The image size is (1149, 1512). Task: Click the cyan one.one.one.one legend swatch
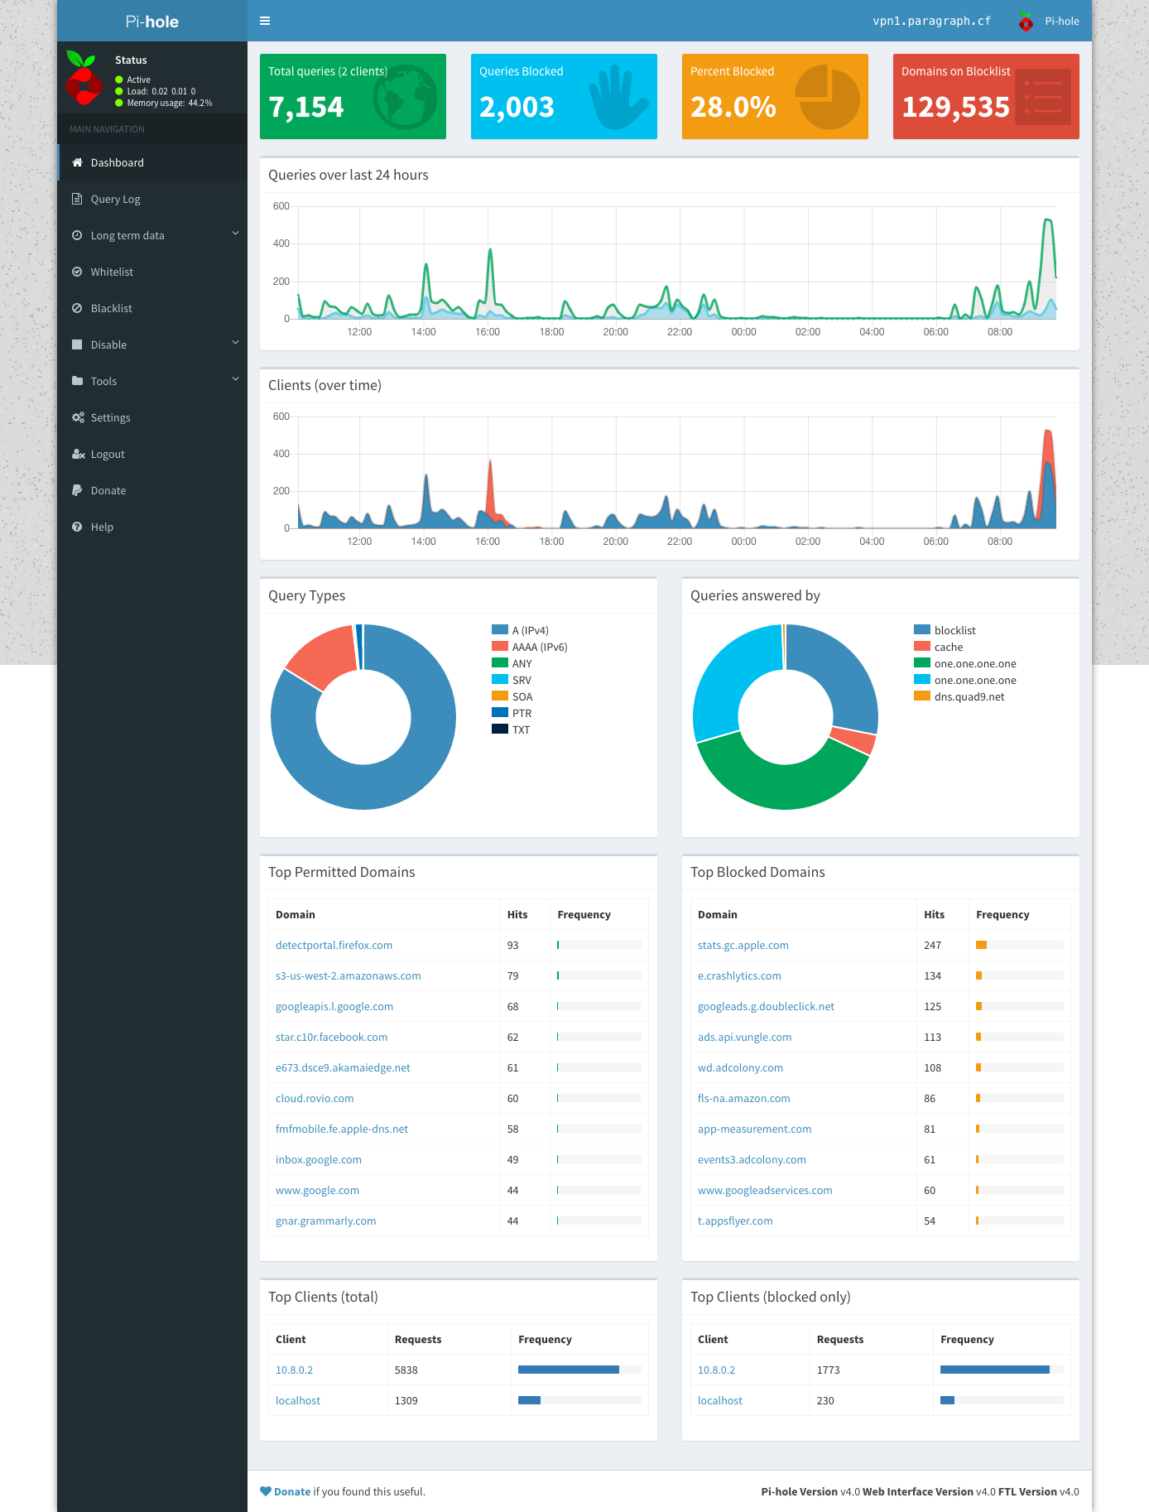tap(922, 679)
